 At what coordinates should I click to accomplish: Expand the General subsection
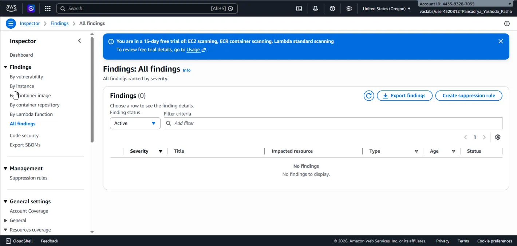point(5,220)
